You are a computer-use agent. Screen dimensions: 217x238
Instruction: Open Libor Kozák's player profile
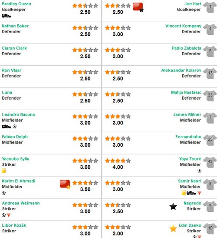[14, 225]
